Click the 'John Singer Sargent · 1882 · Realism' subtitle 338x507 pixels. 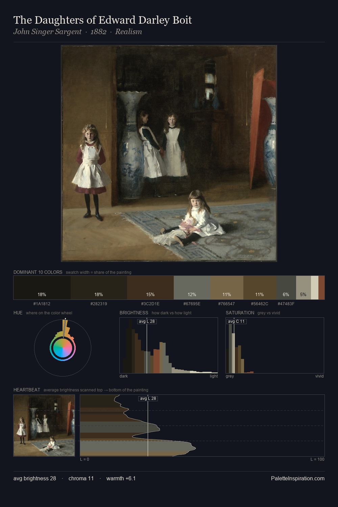pyautogui.click(x=78, y=32)
